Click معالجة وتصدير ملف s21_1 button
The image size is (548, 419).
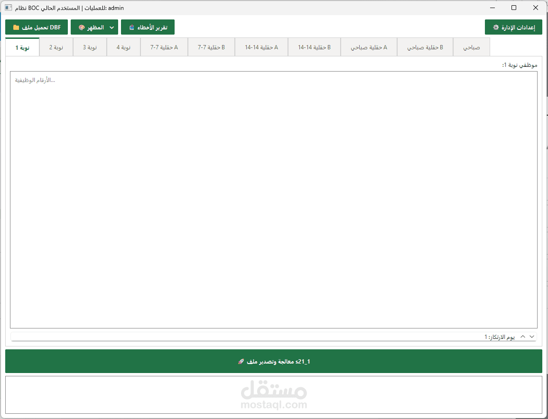[274, 361]
